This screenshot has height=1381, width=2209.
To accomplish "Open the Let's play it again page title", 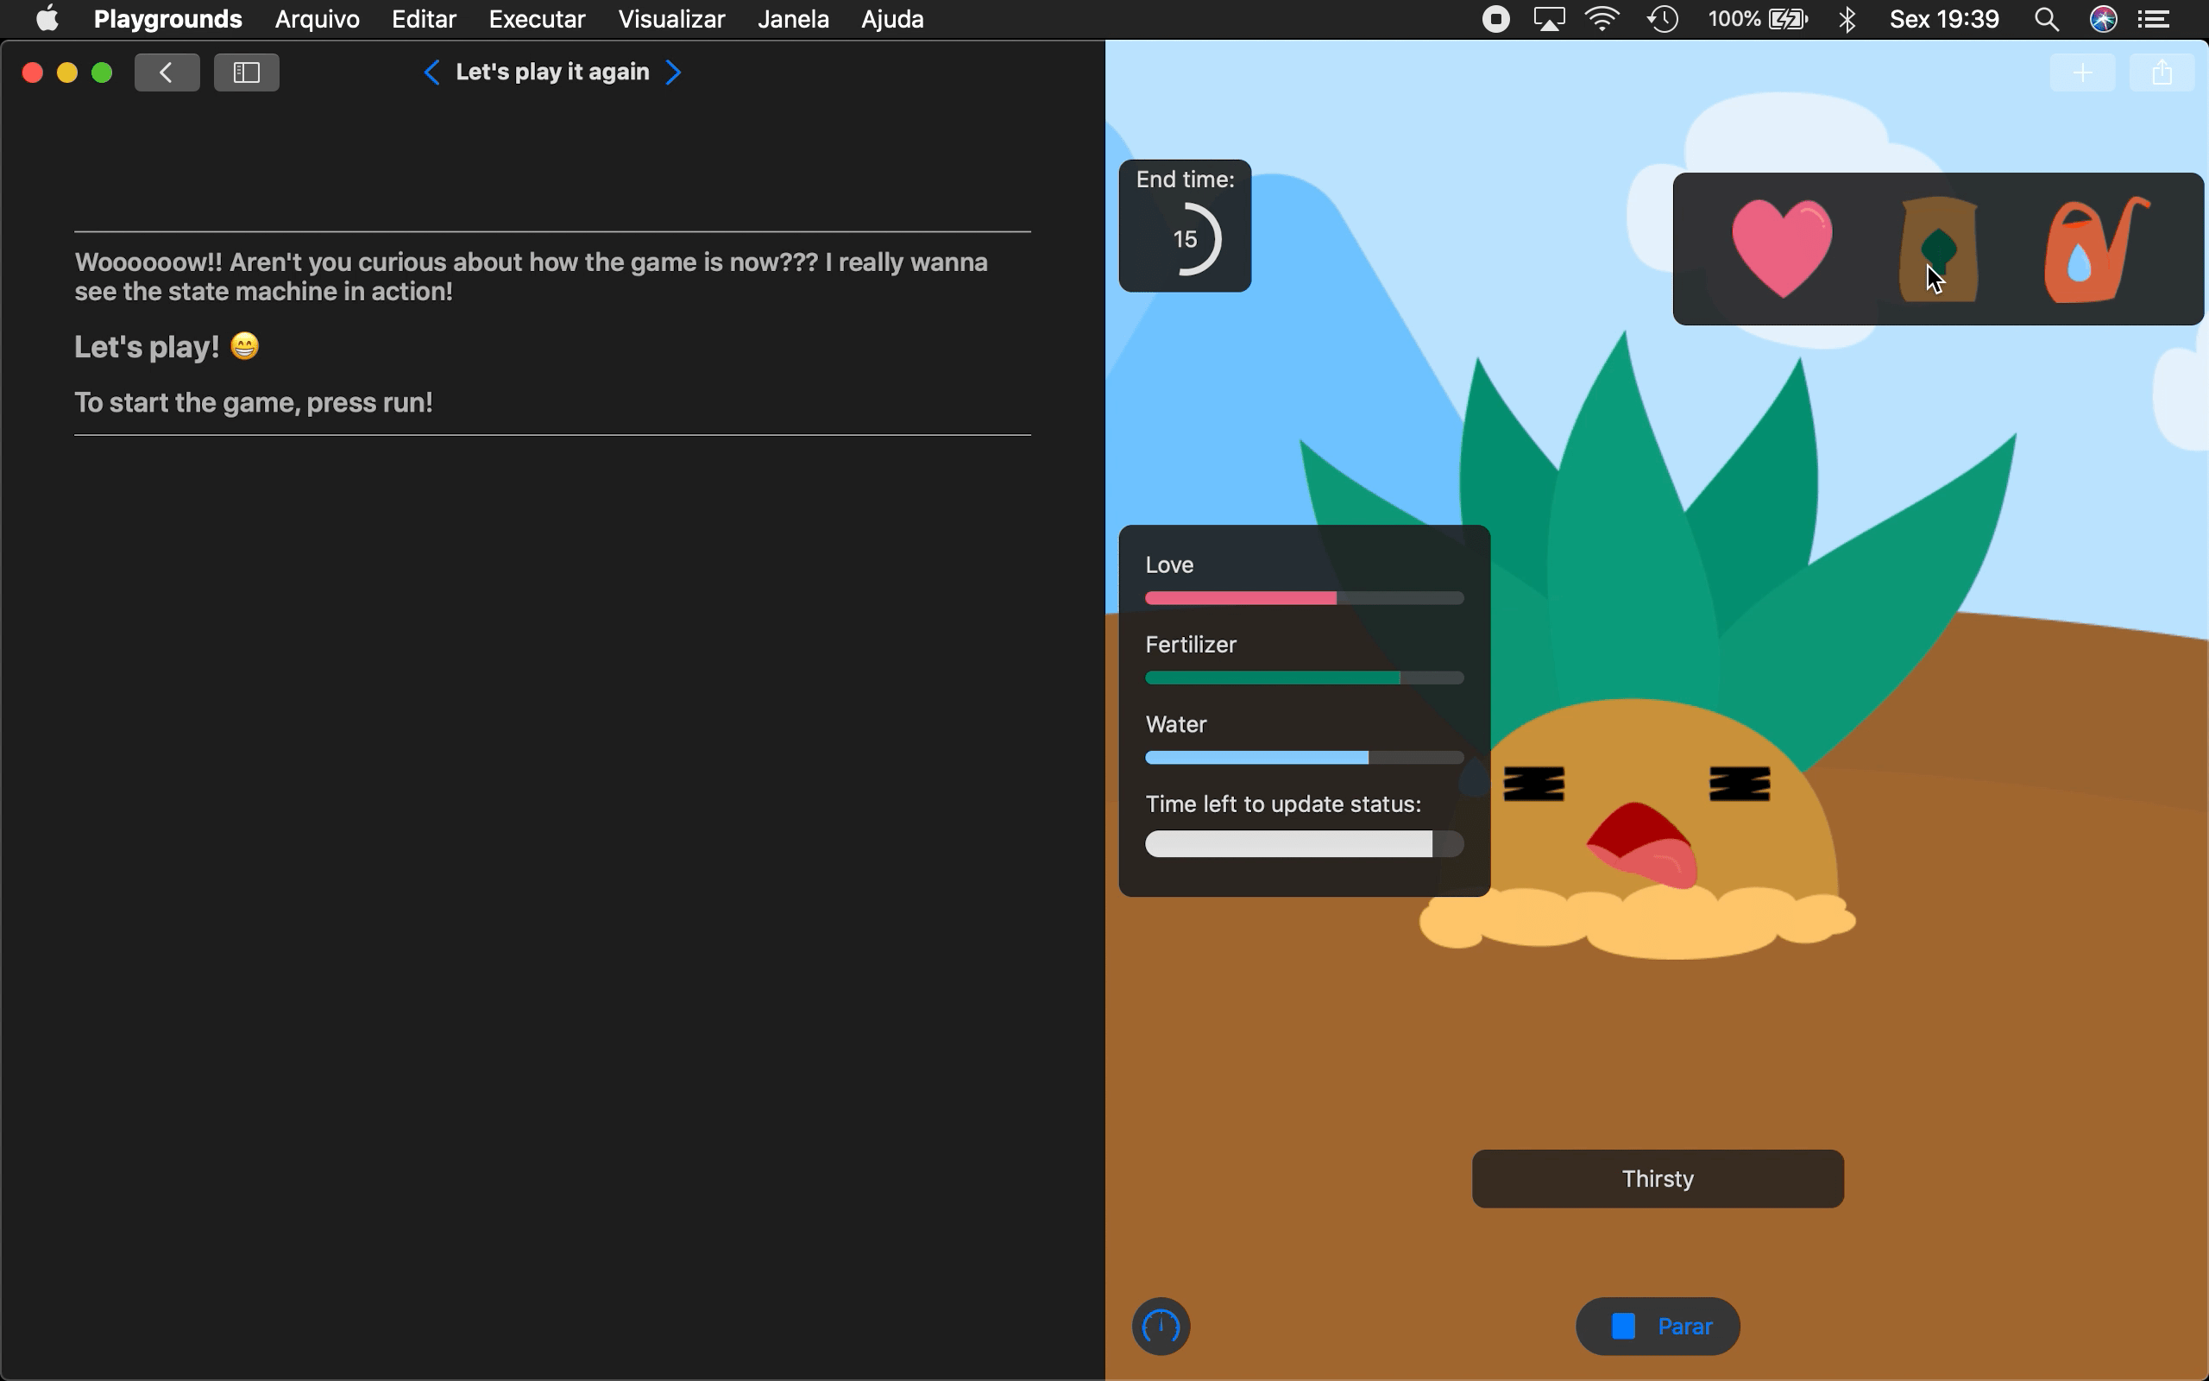I will [552, 73].
